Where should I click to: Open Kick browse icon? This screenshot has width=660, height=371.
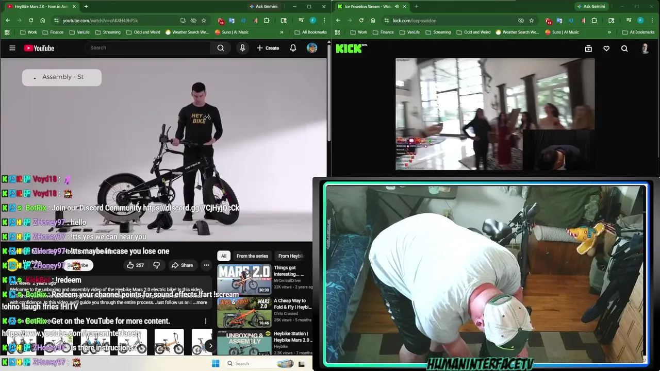point(588,48)
